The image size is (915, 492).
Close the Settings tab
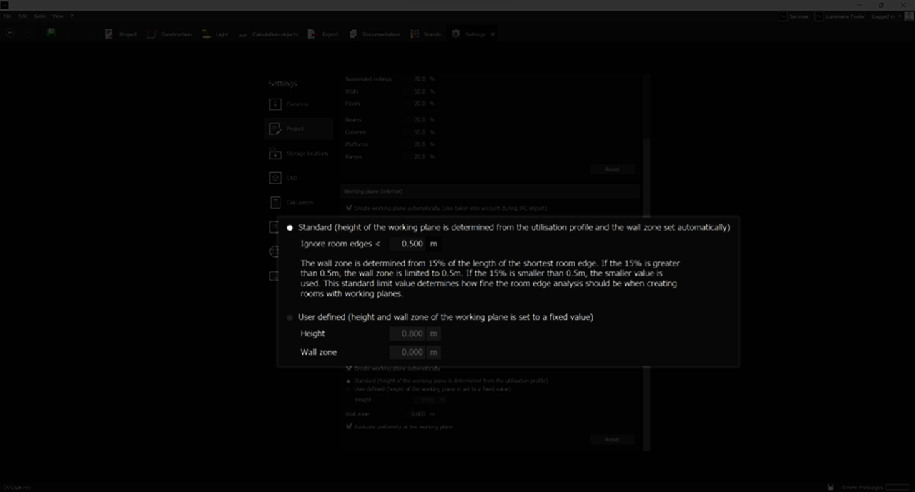(493, 34)
